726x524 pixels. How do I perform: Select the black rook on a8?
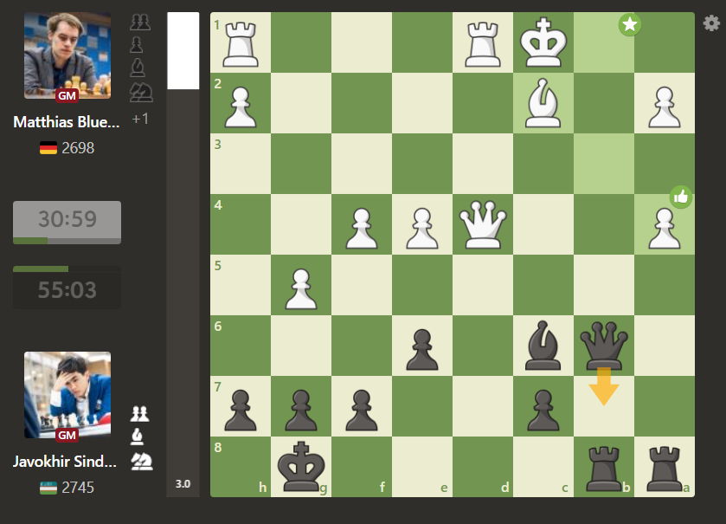[665, 467]
